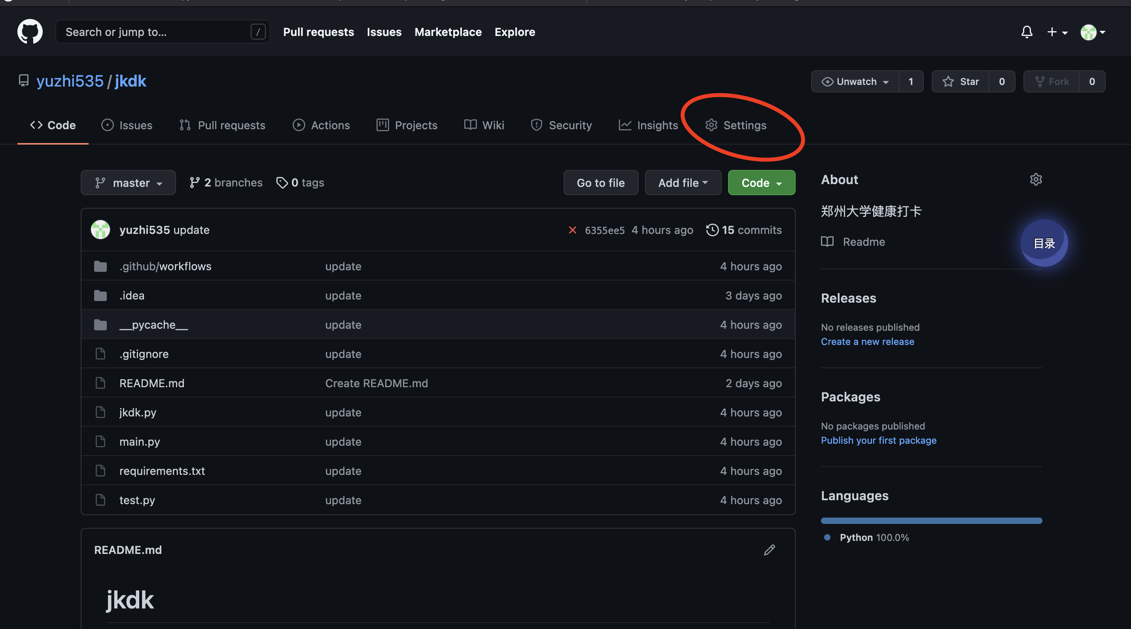Edit README with the pencil icon

[x=769, y=550]
